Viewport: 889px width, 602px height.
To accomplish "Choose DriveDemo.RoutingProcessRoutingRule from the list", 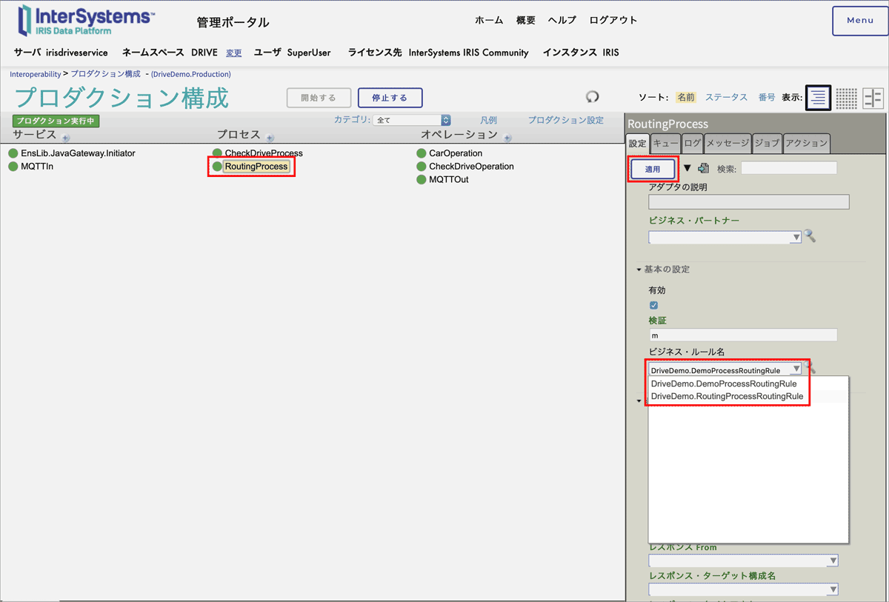I will click(x=727, y=396).
